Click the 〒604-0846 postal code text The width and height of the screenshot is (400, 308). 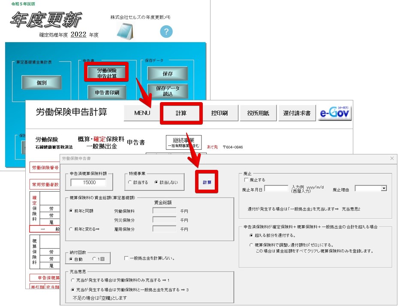tap(233, 147)
